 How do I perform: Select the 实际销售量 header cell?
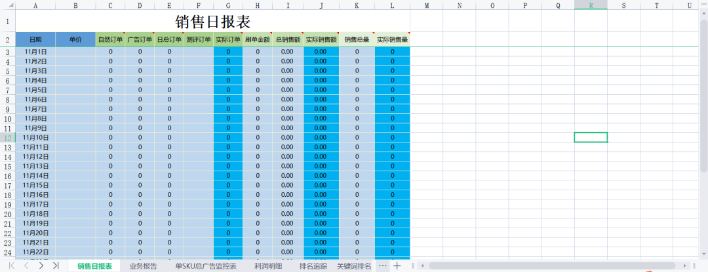pyautogui.click(x=393, y=39)
